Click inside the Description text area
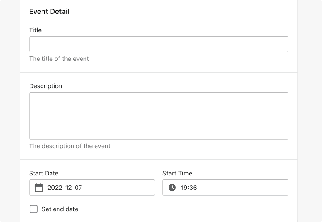Image resolution: width=322 pixels, height=222 pixels. point(158,115)
